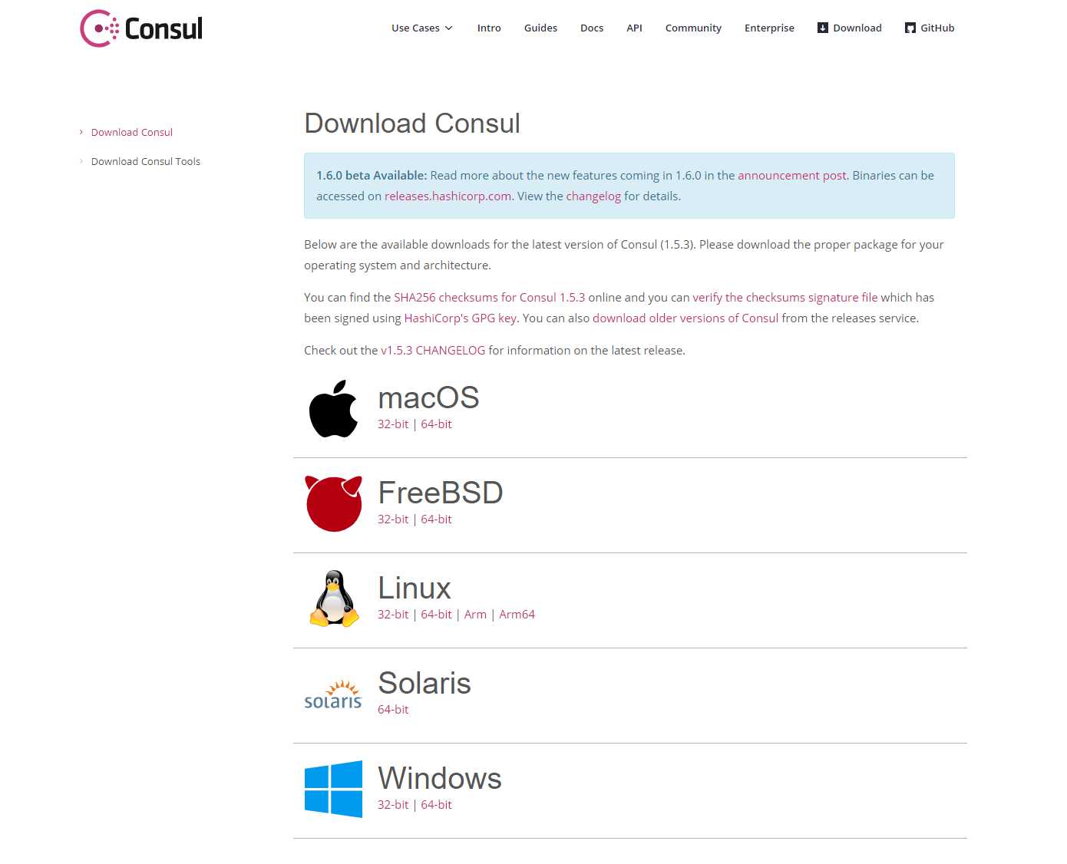Viewport: 1067px width, 864px height.
Task: Click the Linux heading text
Action: click(415, 588)
